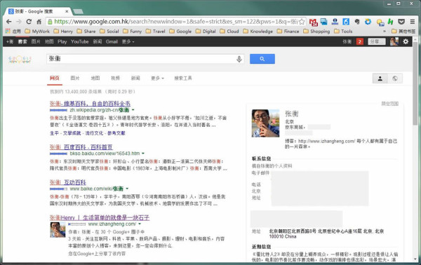
Task: Show hidden bookmarks via chevron
Action: 385,32
